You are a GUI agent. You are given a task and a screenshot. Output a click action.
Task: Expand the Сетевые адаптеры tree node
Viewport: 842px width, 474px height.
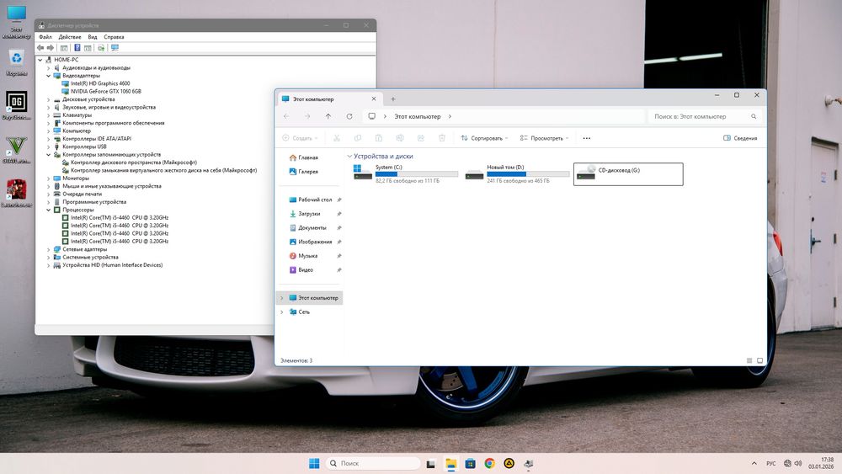coord(49,249)
